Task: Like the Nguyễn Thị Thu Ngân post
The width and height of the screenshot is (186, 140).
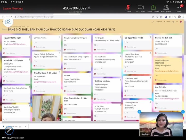Action: click(4, 48)
